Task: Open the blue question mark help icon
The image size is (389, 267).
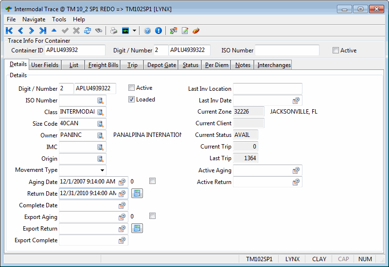Action: [147, 31]
